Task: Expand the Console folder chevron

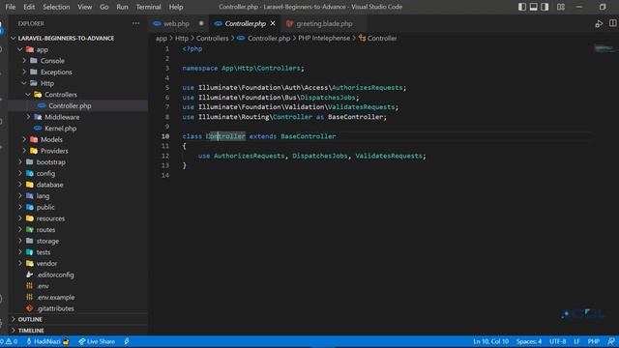Action: coord(24,61)
